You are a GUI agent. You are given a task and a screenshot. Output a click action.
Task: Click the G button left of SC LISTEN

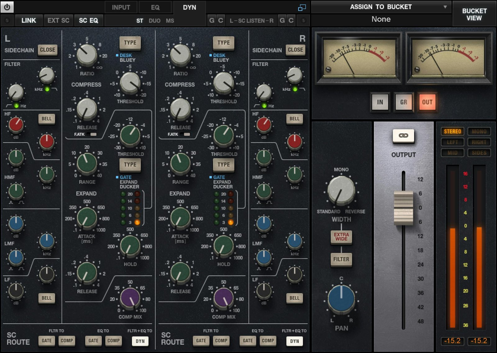click(212, 21)
